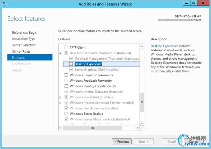Screen dimensions: 211x149
Task: Expand the Windows Process Activation Service node
Action: coord(60,103)
